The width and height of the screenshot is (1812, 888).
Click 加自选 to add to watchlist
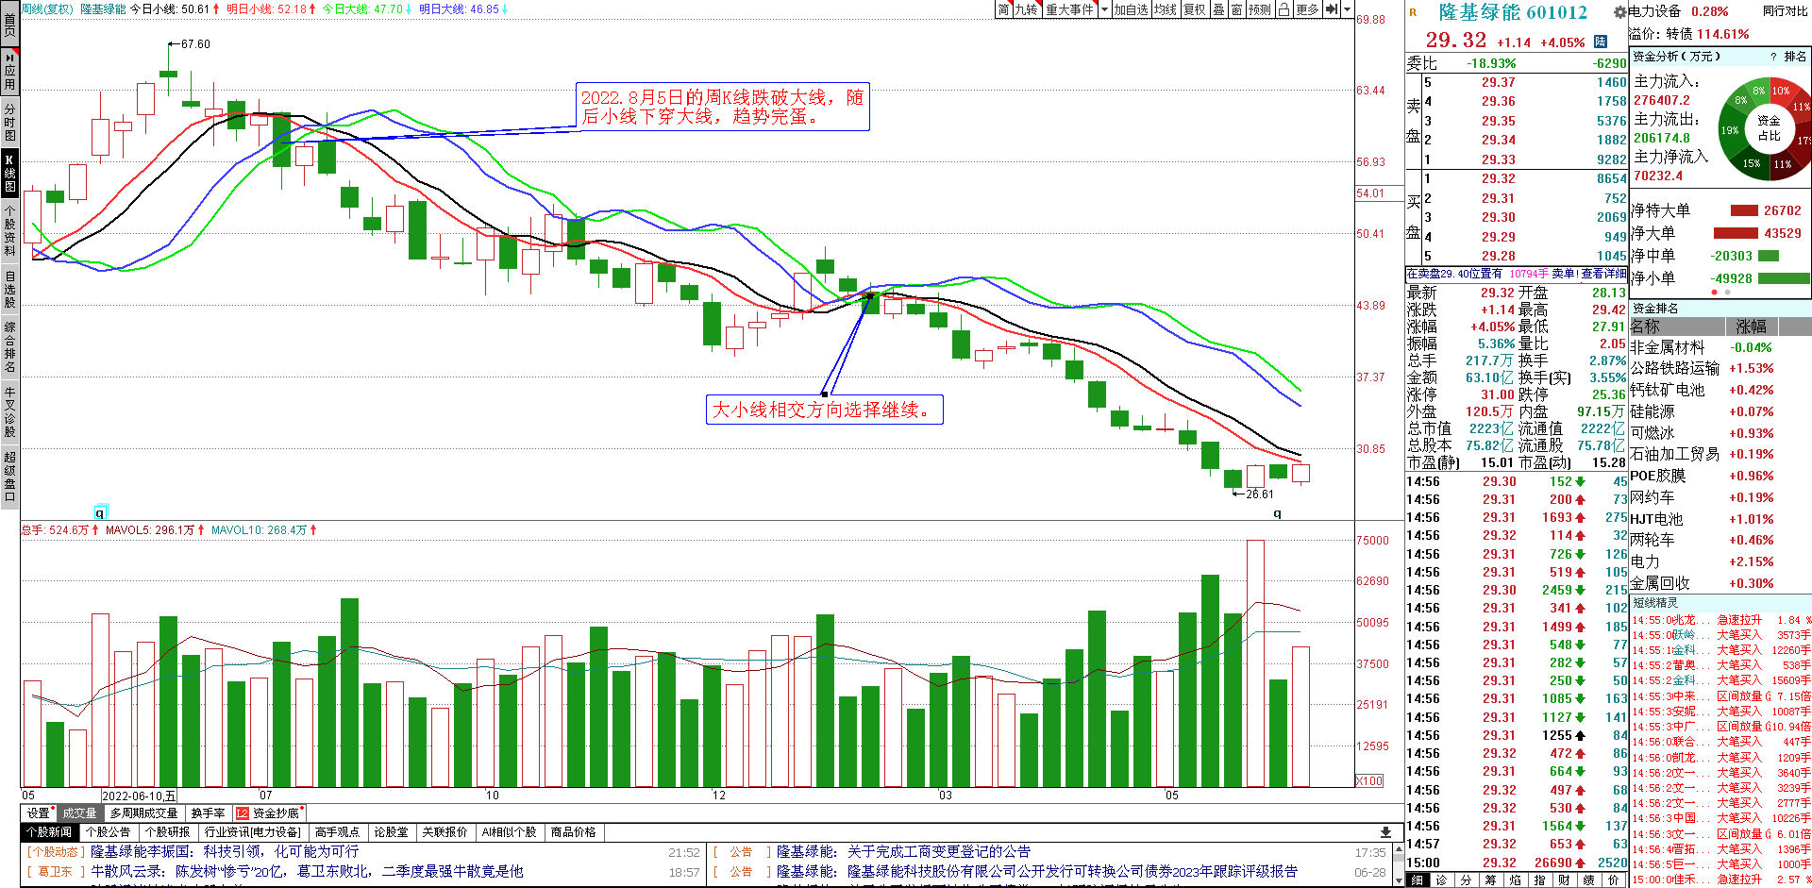[x=1132, y=9]
